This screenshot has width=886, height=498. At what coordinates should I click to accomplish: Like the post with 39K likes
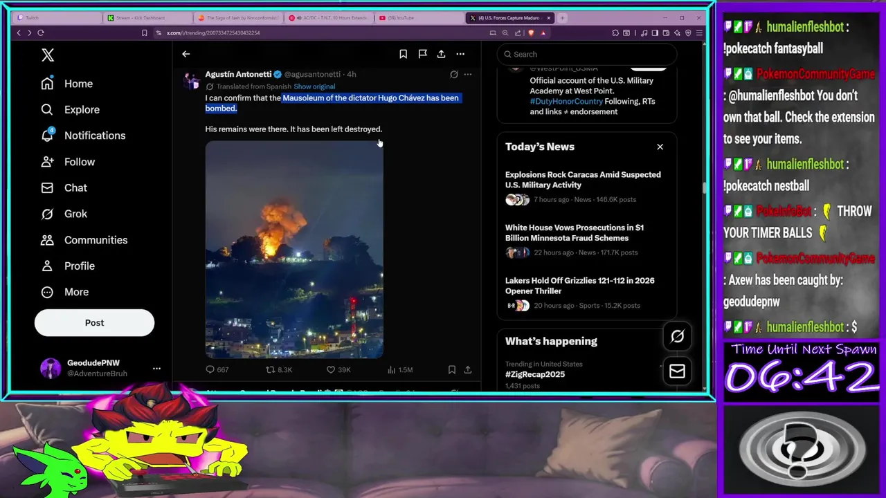[338, 370]
